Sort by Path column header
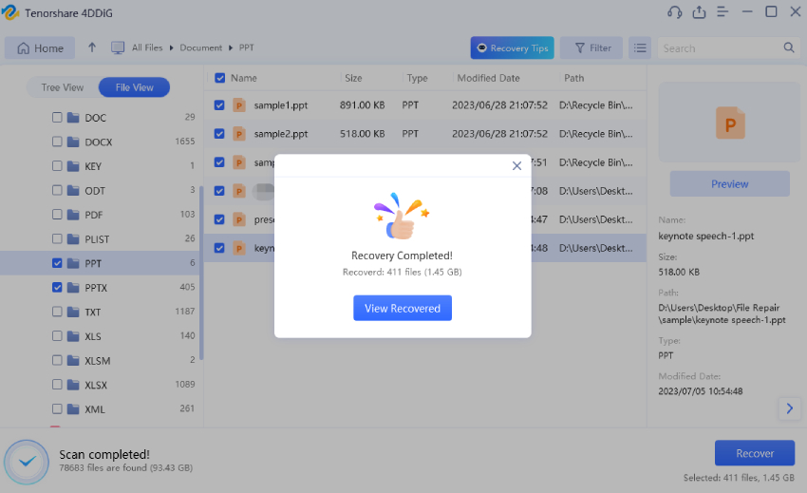This screenshot has height=493, width=807. [573, 78]
